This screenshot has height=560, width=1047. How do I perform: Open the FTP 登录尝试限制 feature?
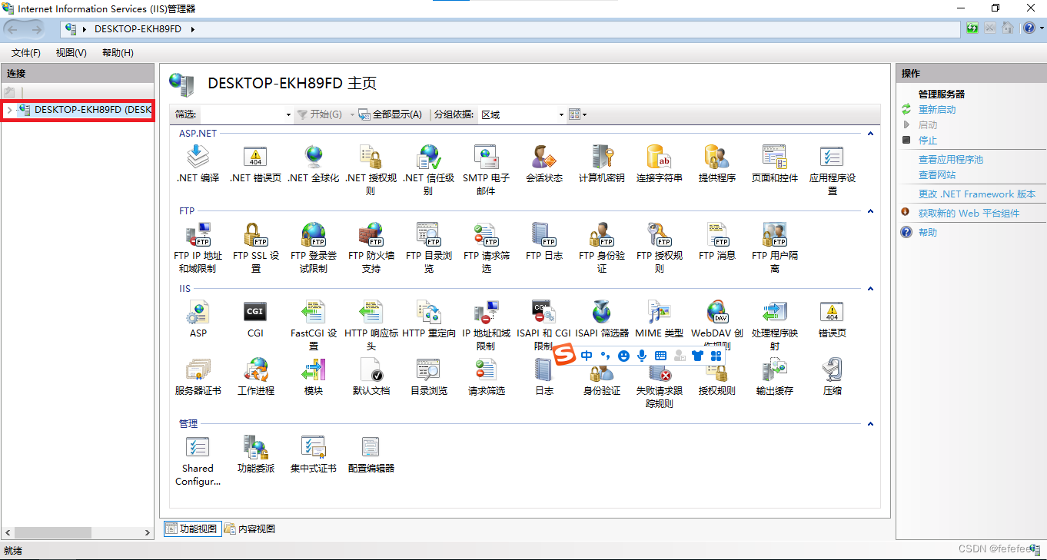(313, 247)
